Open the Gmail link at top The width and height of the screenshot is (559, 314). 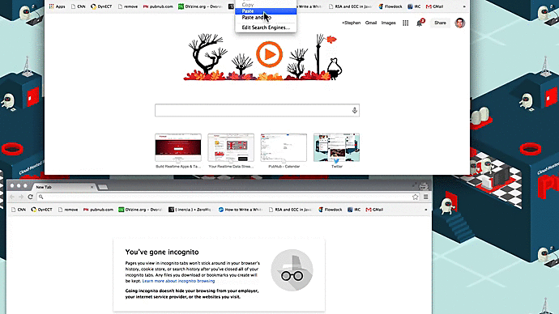(x=371, y=23)
